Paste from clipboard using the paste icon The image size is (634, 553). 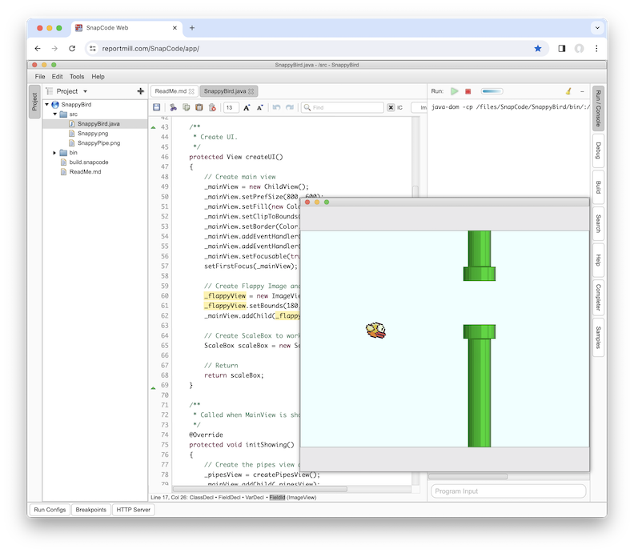click(x=199, y=107)
